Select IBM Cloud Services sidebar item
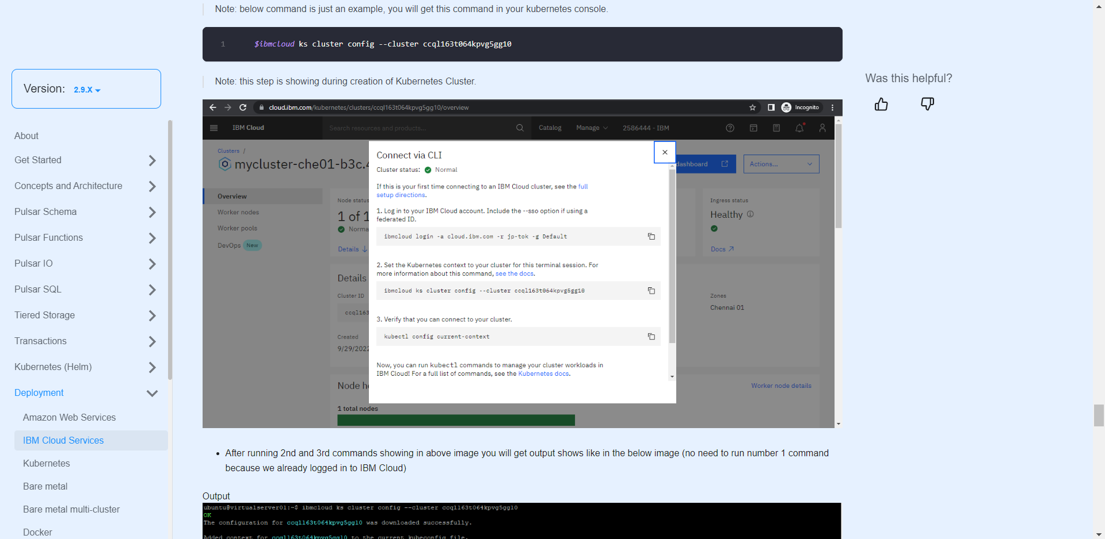Image resolution: width=1105 pixels, height=539 pixels. (x=91, y=440)
